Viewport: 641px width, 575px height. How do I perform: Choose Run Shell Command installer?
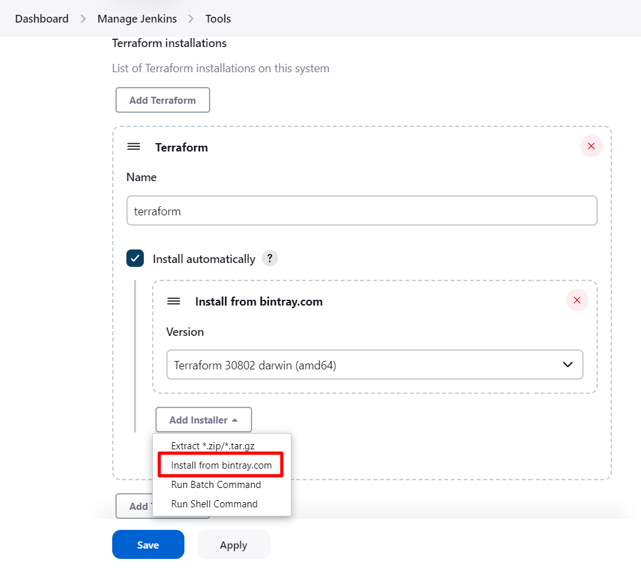click(x=214, y=504)
